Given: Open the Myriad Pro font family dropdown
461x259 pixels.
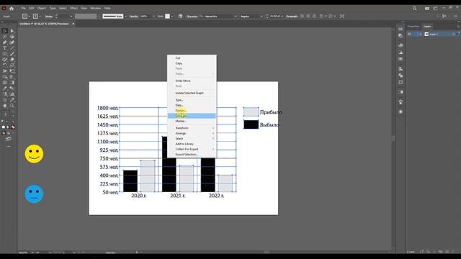Looking at the screenshot, I should tap(236, 17).
